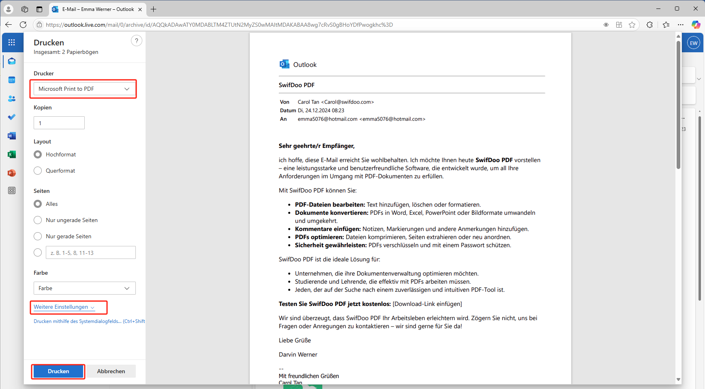This screenshot has width=705, height=389.
Task: Open the favorites list icon
Action: pyautogui.click(x=666, y=25)
